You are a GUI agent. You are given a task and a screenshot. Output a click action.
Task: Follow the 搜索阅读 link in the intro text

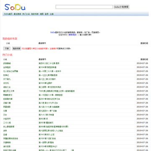[73, 35]
